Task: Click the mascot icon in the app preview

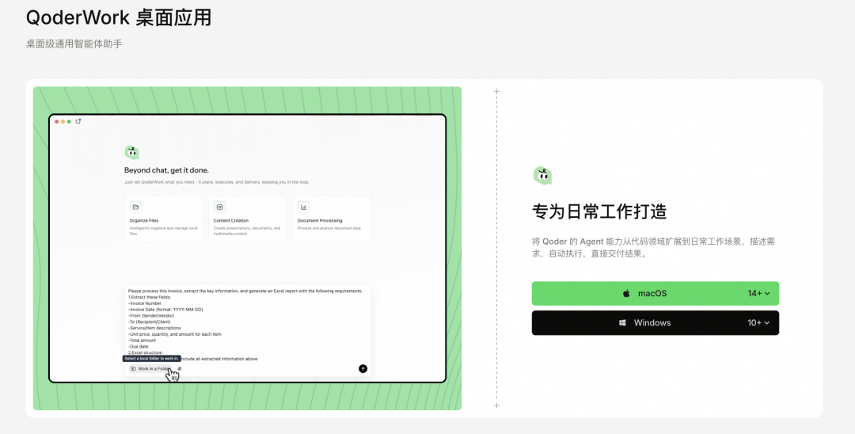Action: (131, 152)
